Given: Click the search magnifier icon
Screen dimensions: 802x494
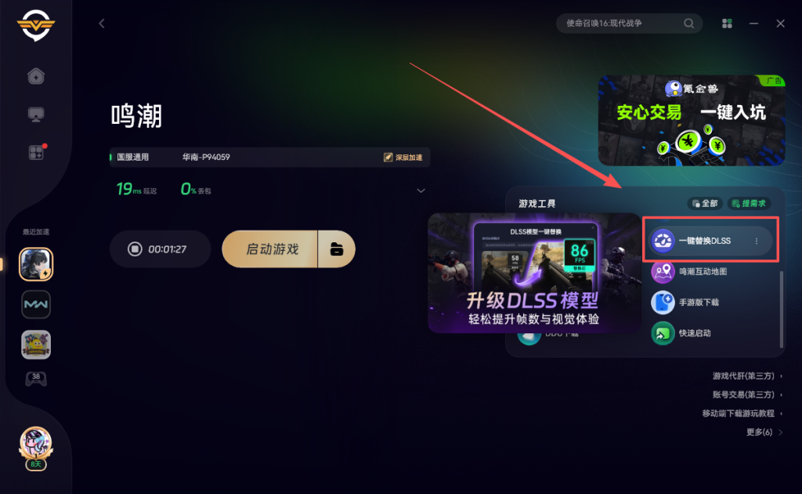Looking at the screenshot, I should [689, 23].
